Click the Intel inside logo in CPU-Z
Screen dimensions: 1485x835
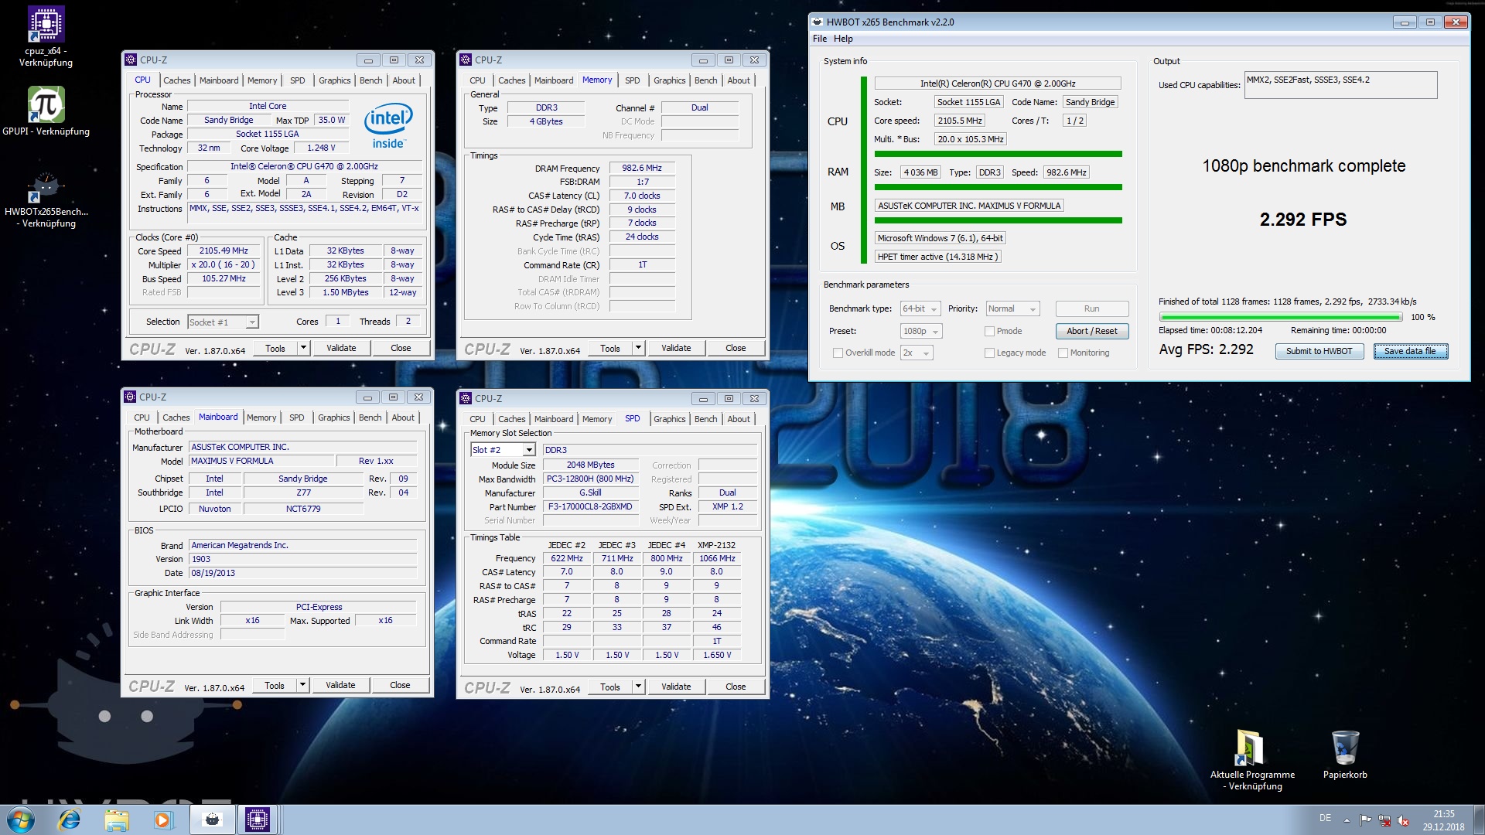pyautogui.click(x=388, y=126)
